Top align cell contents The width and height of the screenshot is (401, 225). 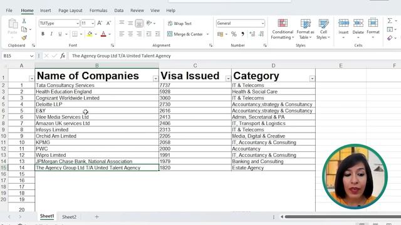122,23
